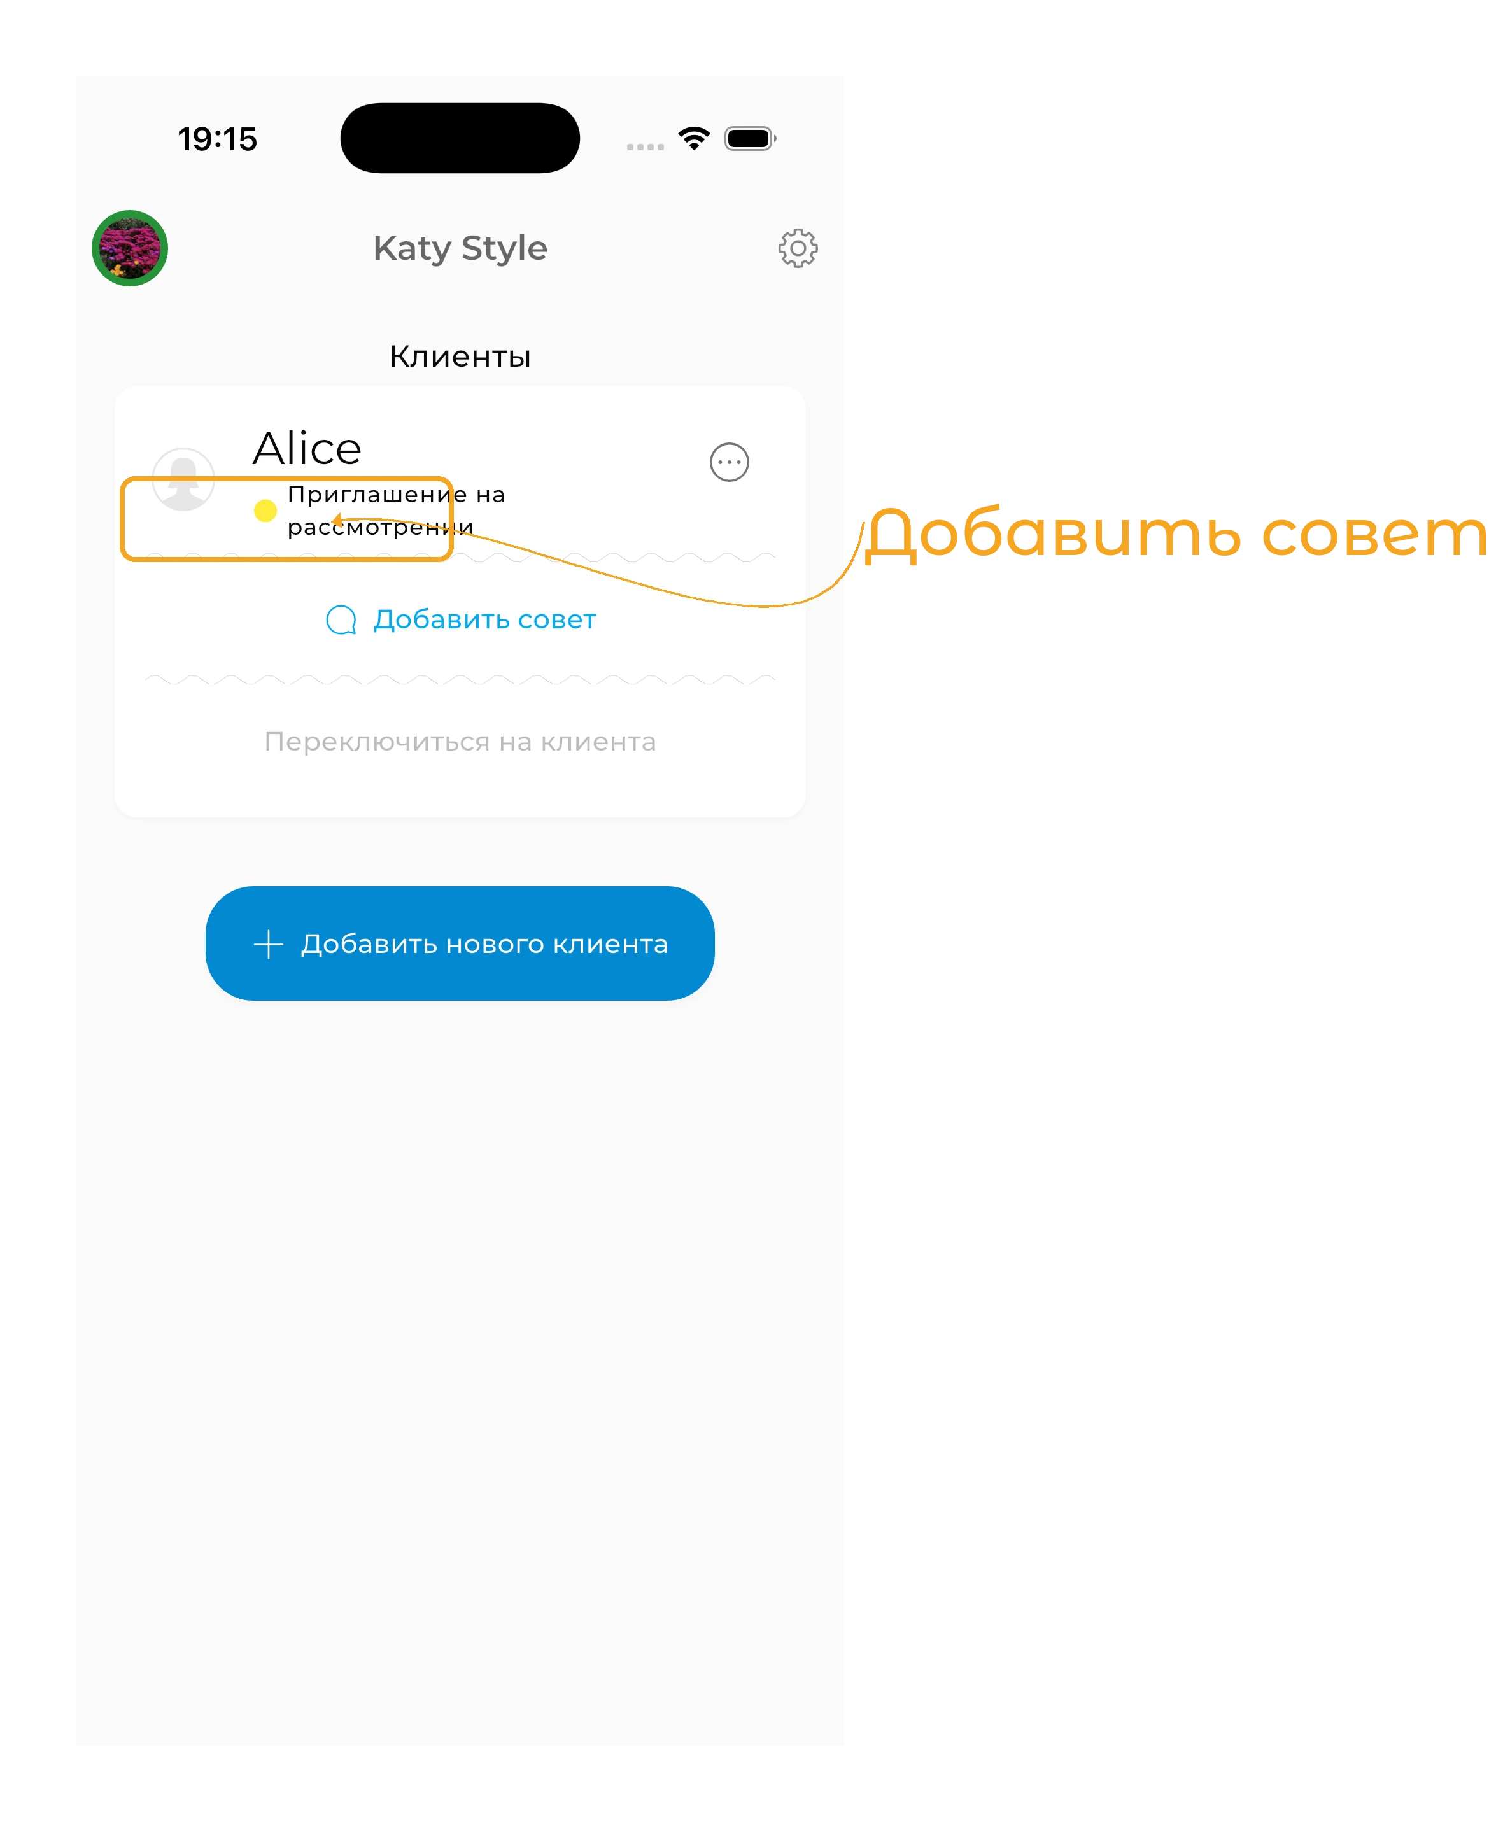
Task: Open the settings gear icon
Action: tap(798, 248)
